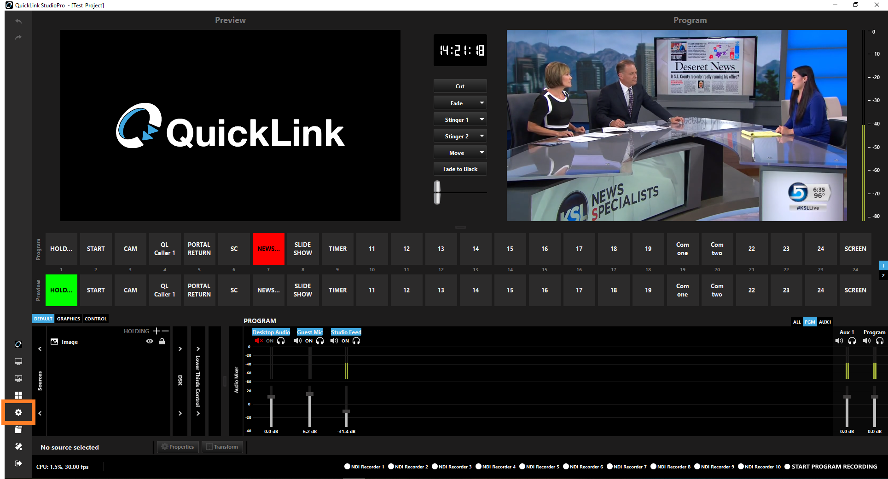Click the Properties button
The width and height of the screenshot is (888, 479).
click(178, 447)
